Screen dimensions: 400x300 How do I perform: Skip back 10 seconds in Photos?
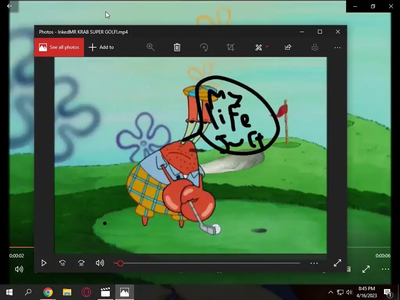[x=62, y=263]
